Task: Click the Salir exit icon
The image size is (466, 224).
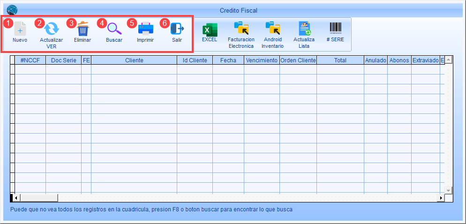Action: pos(177,29)
